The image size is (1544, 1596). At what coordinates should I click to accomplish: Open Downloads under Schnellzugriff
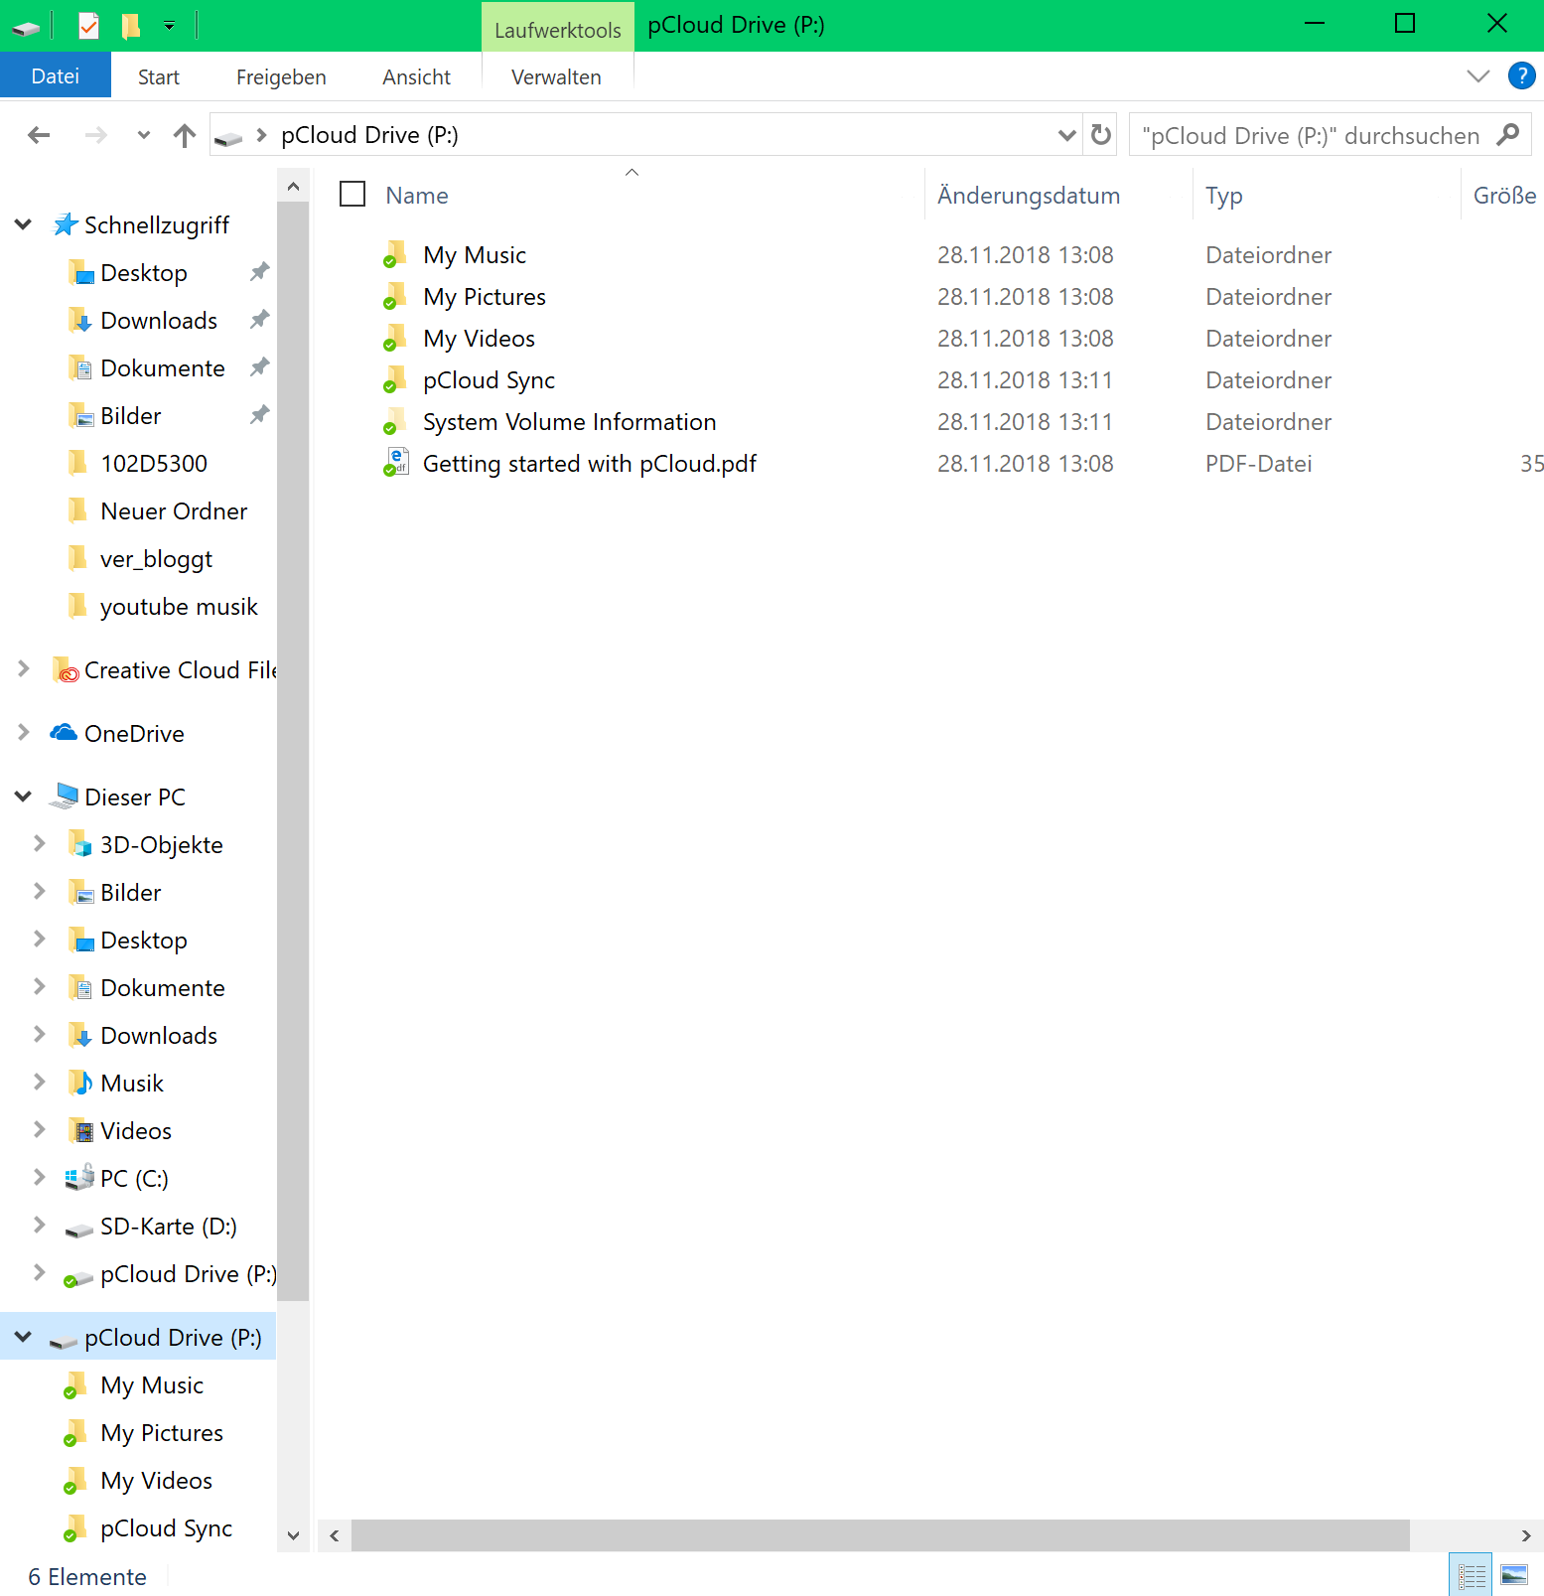coord(159,321)
